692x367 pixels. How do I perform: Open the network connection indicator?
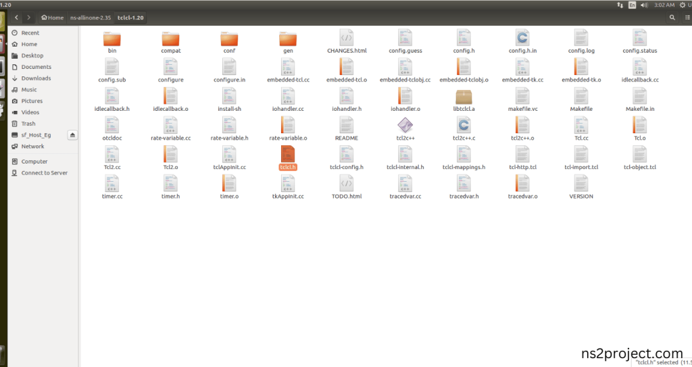click(x=620, y=5)
